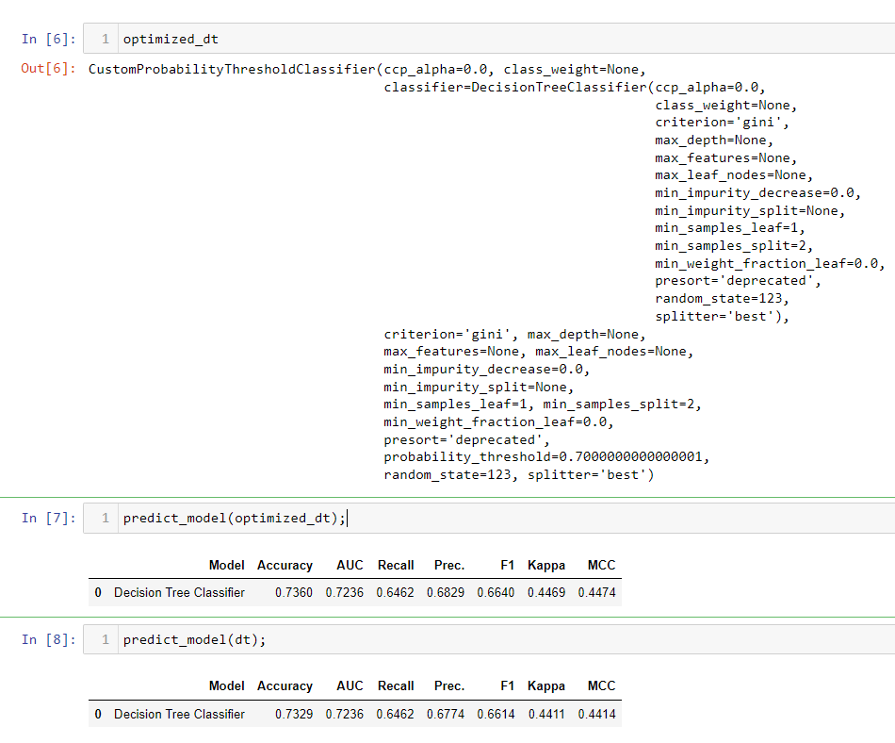
Task: Click the Model column header in first table
Action: 226,565
